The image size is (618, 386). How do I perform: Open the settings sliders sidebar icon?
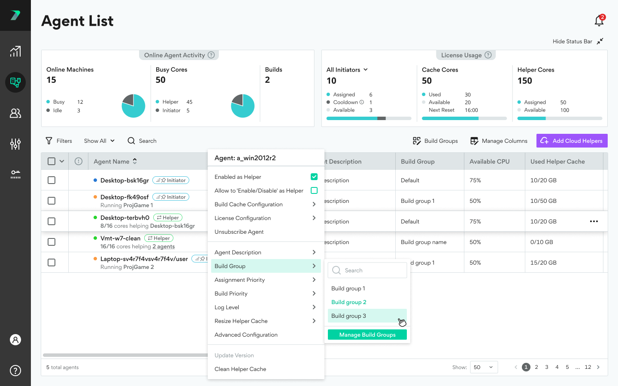click(15, 144)
